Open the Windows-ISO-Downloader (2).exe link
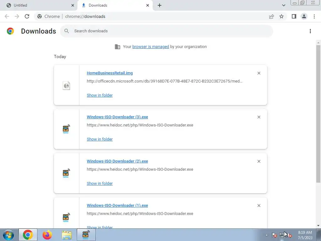 pyautogui.click(x=117, y=161)
